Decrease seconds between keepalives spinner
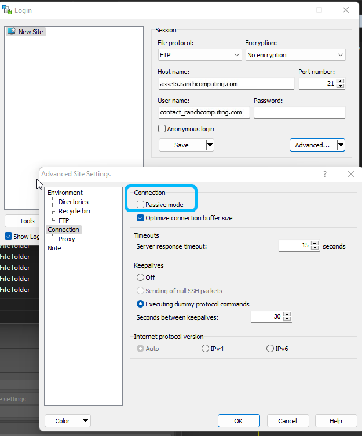This screenshot has height=436, width=362. pyautogui.click(x=287, y=319)
